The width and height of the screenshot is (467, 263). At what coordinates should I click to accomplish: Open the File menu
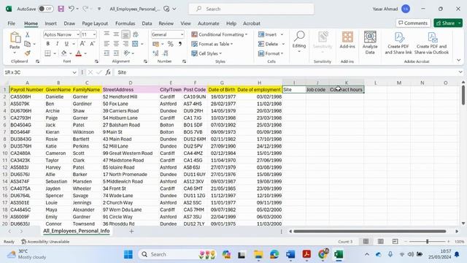12,23
